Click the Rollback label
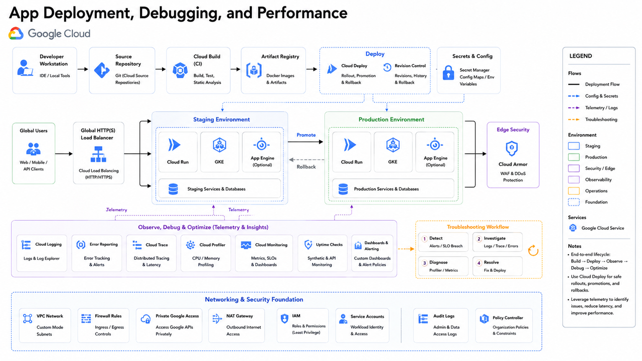 tap(306, 166)
